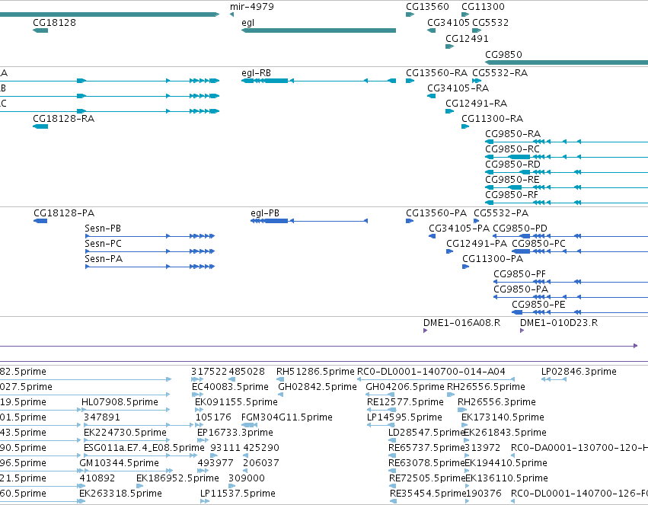Image resolution: width=648 pixels, height=505 pixels.
Task: Click CDS label 'CG9850-PF'
Action: click(520, 275)
